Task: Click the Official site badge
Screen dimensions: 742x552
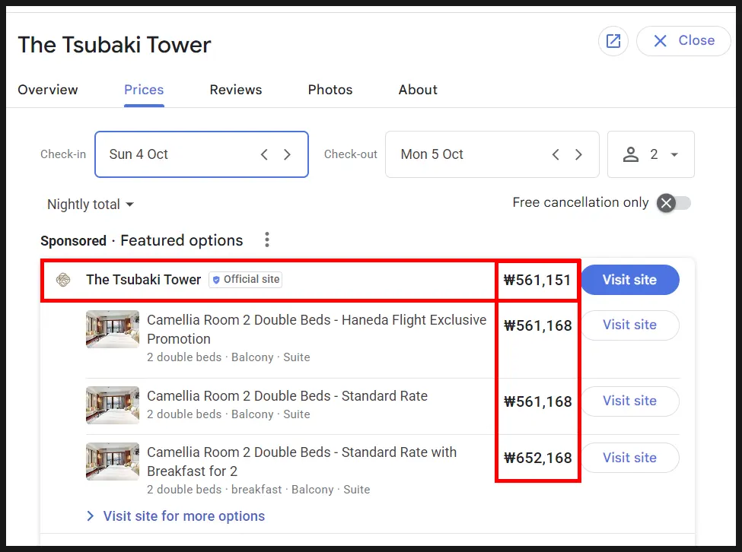Action: tap(246, 279)
